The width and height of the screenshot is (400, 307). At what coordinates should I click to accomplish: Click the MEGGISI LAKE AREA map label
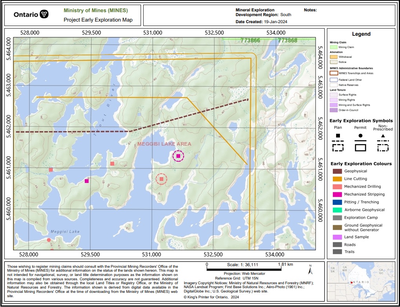164,144
